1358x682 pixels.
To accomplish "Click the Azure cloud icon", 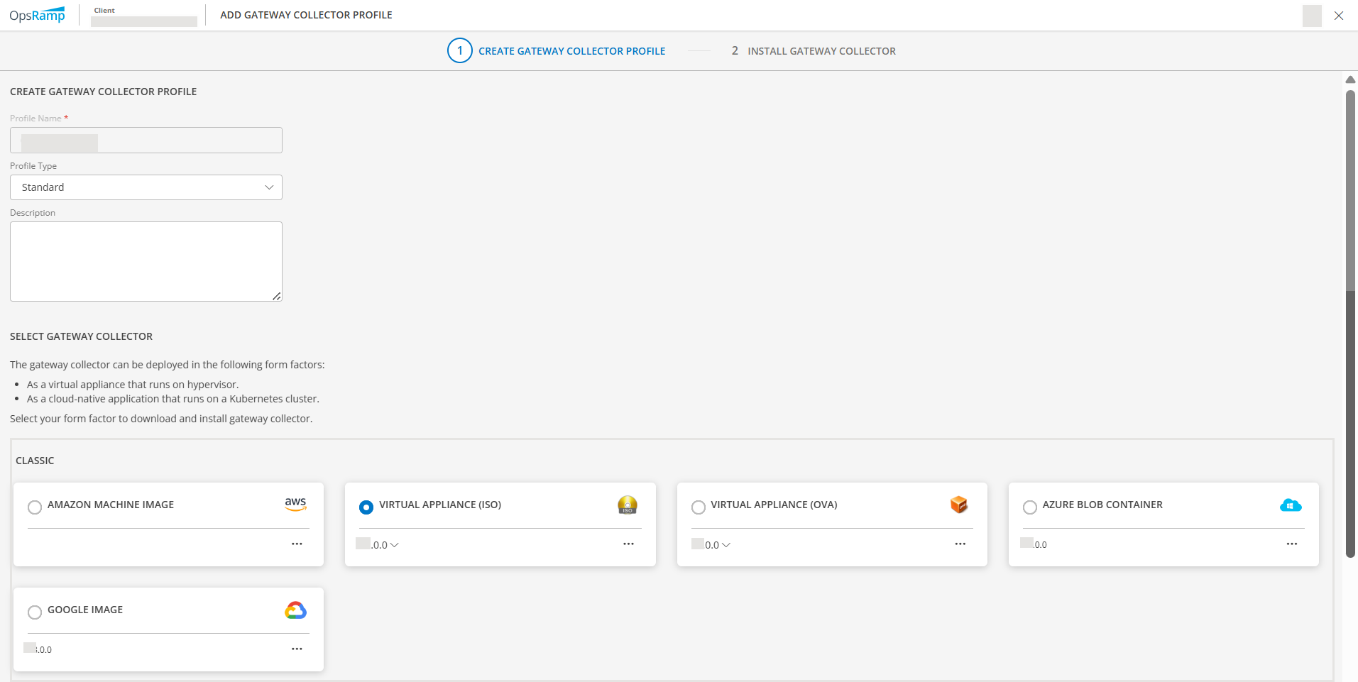I will pyautogui.click(x=1290, y=505).
